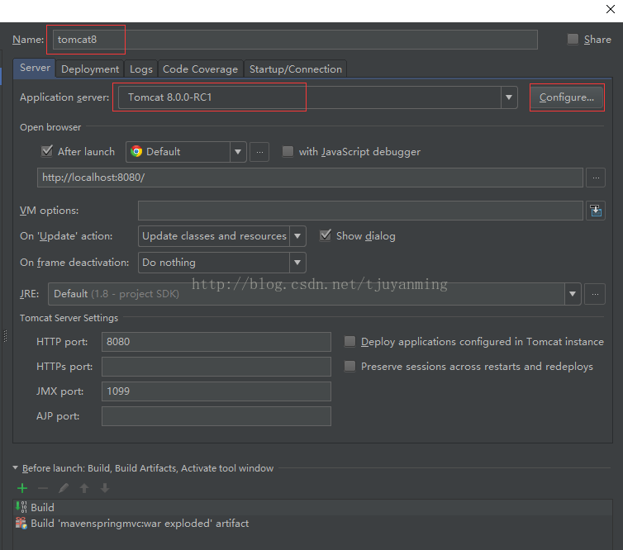Viewport: 623px width, 550px height.
Task: Click ellipsis button beside JRE selector
Action: 595,294
